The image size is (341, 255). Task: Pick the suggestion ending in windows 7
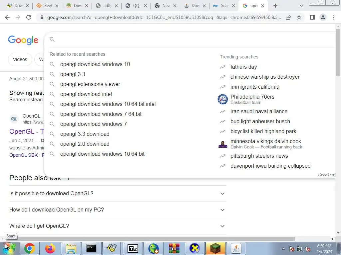click(94, 124)
